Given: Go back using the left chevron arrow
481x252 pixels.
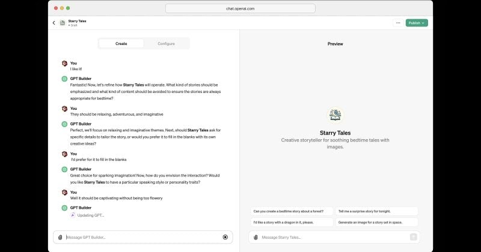Looking at the screenshot, I should click(x=54, y=23).
